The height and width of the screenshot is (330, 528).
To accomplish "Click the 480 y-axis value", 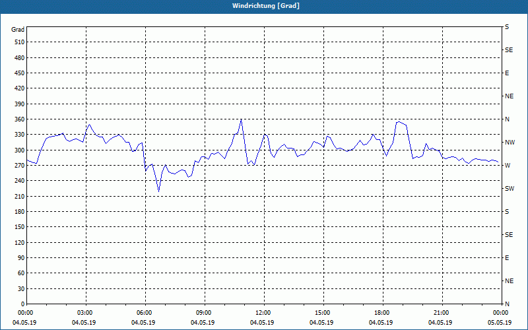I will (x=20, y=58).
